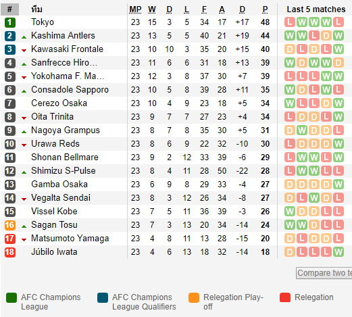Click Júbilo Iwata's most recent W result badge
Viewport: 352px width, 317px height.
(338, 252)
